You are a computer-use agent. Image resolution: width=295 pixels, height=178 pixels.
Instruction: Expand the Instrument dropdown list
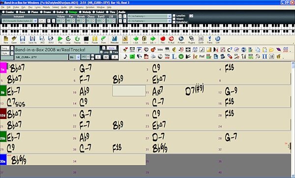(x=35, y=21)
